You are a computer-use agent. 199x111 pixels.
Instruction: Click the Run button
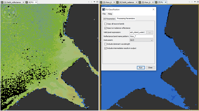(x=141, y=68)
